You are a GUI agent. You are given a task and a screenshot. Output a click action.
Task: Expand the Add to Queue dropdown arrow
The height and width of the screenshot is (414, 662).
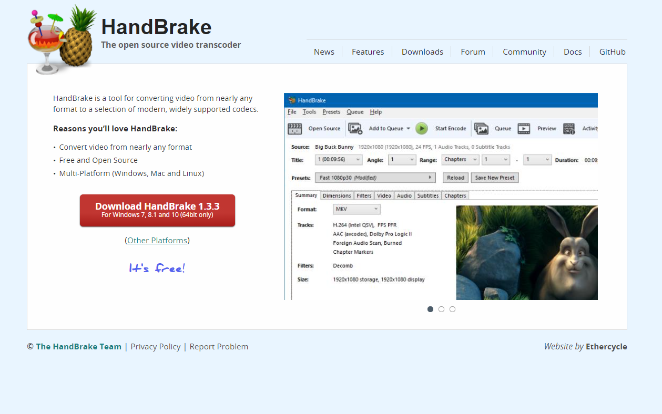[x=409, y=129]
